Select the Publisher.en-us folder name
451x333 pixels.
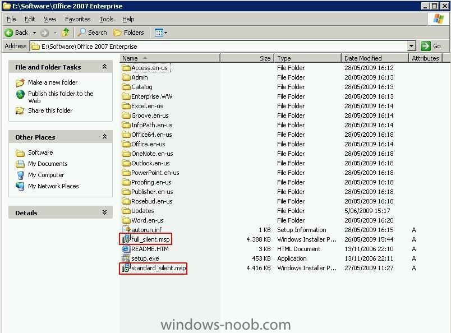pos(152,192)
